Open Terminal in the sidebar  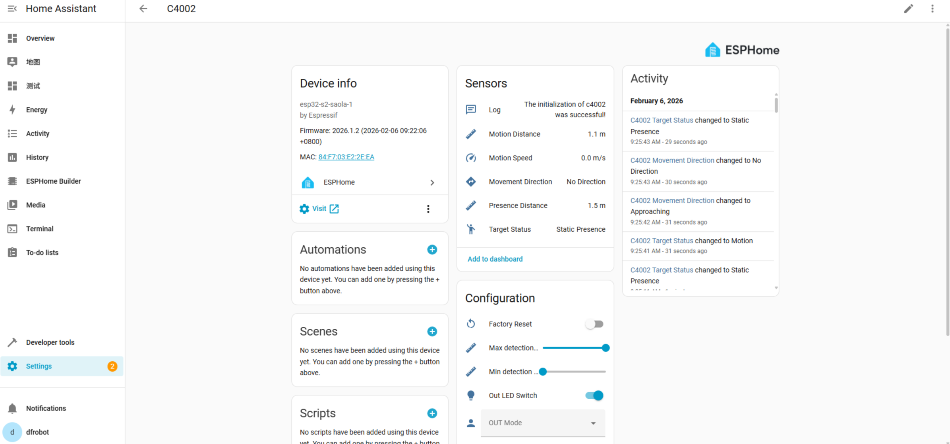(x=62, y=229)
